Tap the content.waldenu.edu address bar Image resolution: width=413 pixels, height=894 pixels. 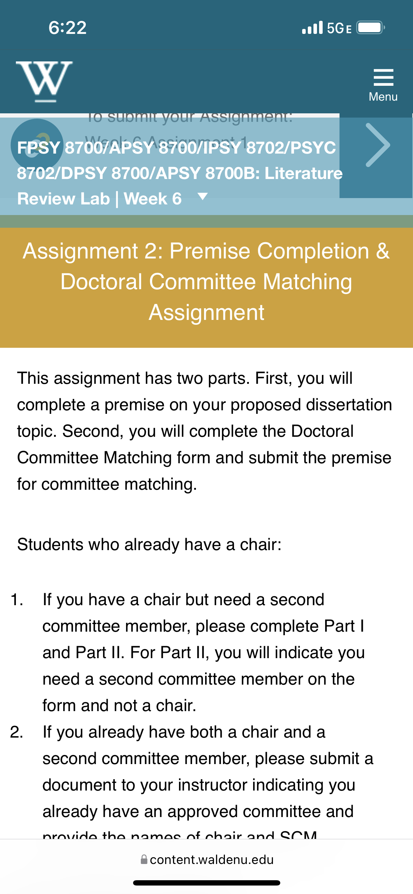click(x=206, y=859)
